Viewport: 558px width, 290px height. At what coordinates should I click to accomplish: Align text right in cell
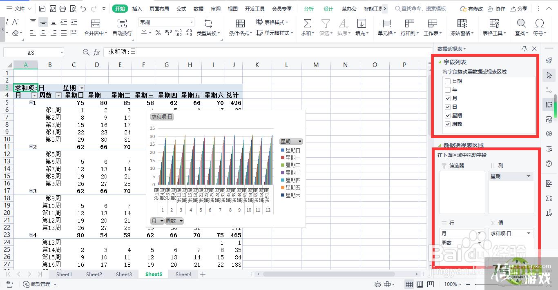(54, 33)
